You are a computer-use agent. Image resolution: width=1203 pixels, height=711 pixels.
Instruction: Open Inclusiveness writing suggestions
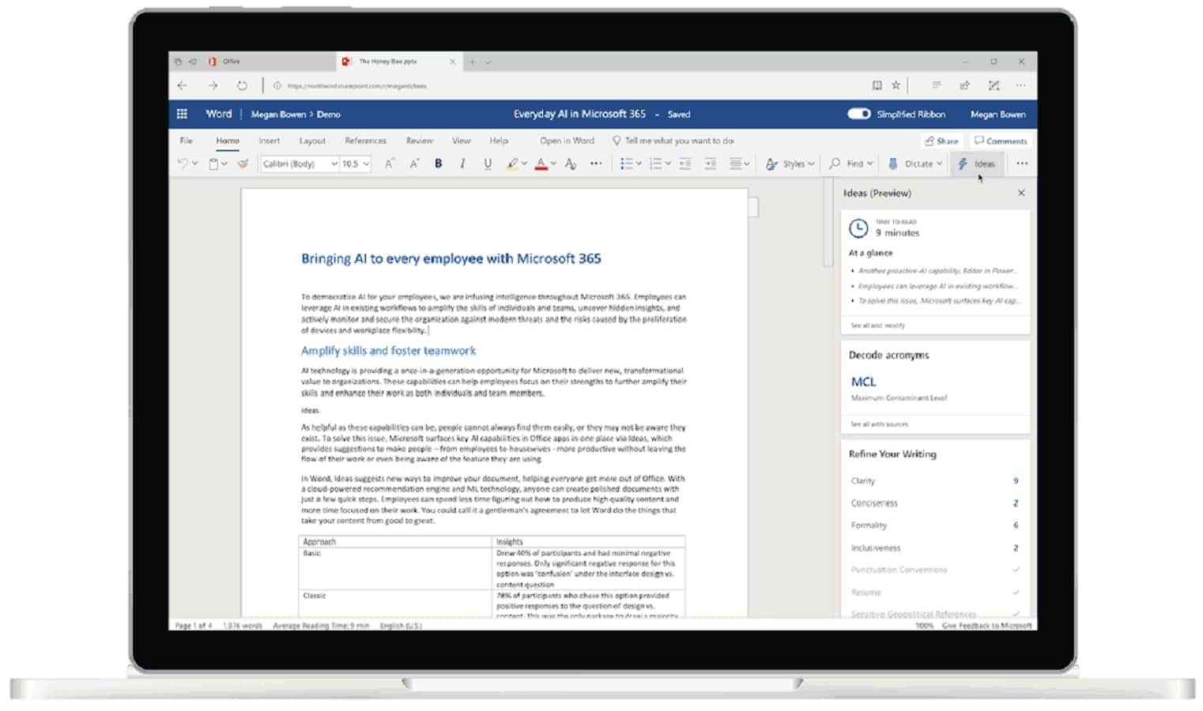pos(934,547)
